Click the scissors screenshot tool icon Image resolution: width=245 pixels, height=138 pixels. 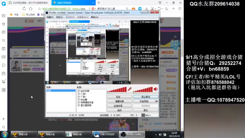point(152,9)
